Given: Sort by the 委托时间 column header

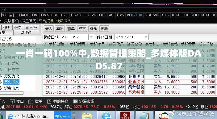Looking at the screenshot, I should (77, 44).
